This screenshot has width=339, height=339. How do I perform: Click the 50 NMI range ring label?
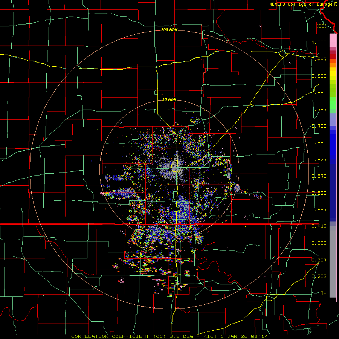tap(169, 99)
